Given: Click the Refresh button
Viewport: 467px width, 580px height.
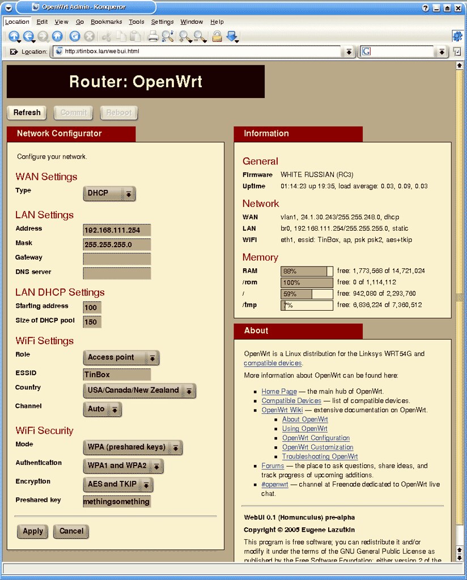Looking at the screenshot, I should tap(27, 112).
